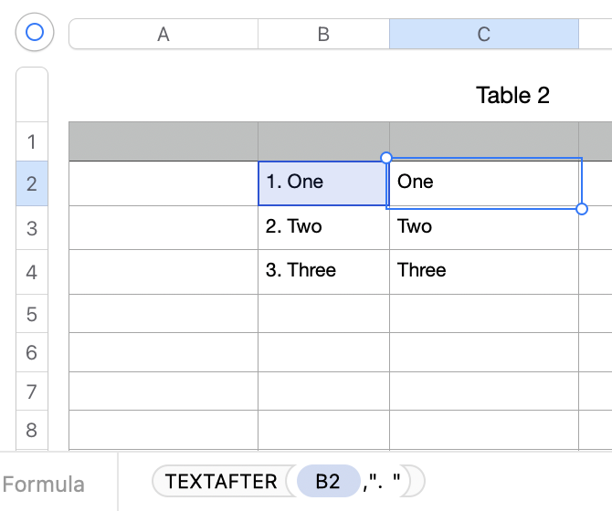Screen dimensions: 612x511
Task: Select column A header
Action: click(164, 35)
